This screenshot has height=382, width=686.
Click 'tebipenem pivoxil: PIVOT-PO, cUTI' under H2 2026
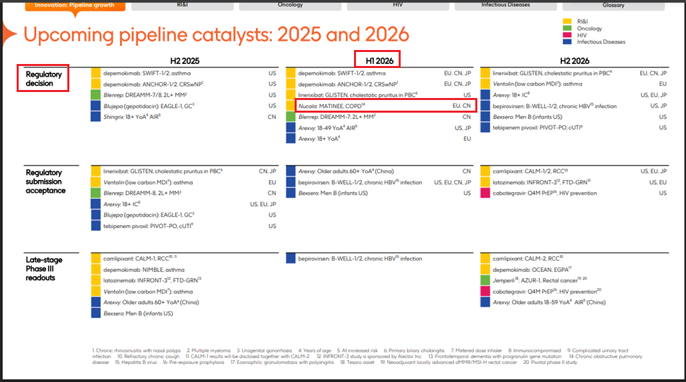point(537,128)
